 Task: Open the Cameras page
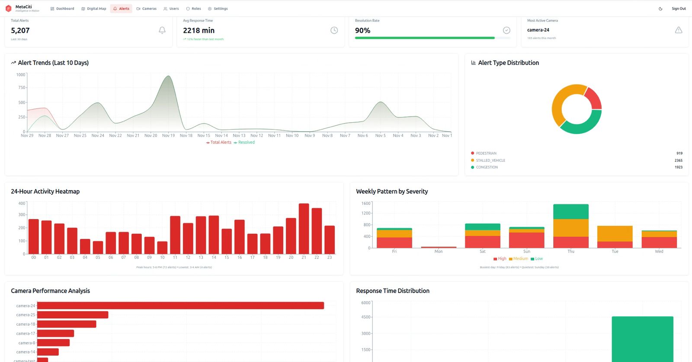[x=146, y=9]
